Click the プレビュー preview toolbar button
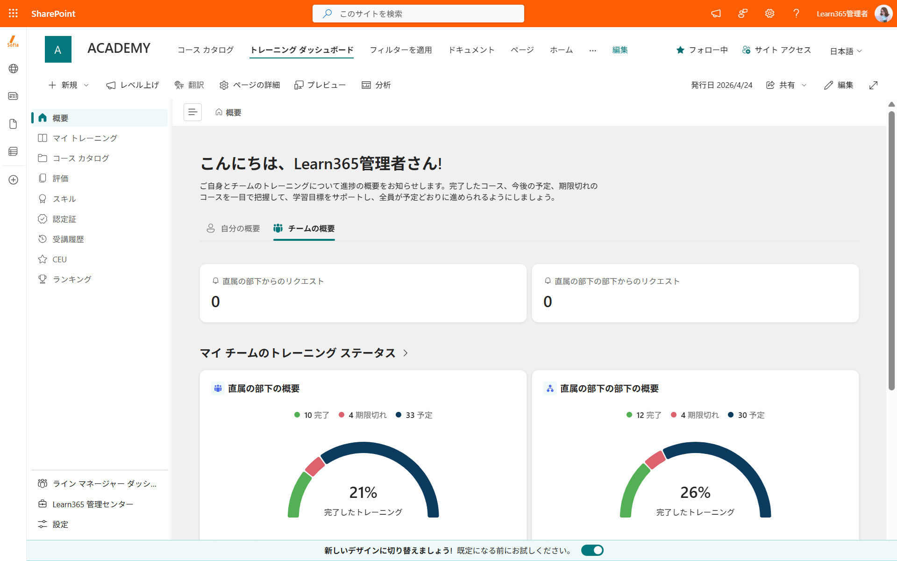The height and width of the screenshot is (561, 897). (x=320, y=85)
